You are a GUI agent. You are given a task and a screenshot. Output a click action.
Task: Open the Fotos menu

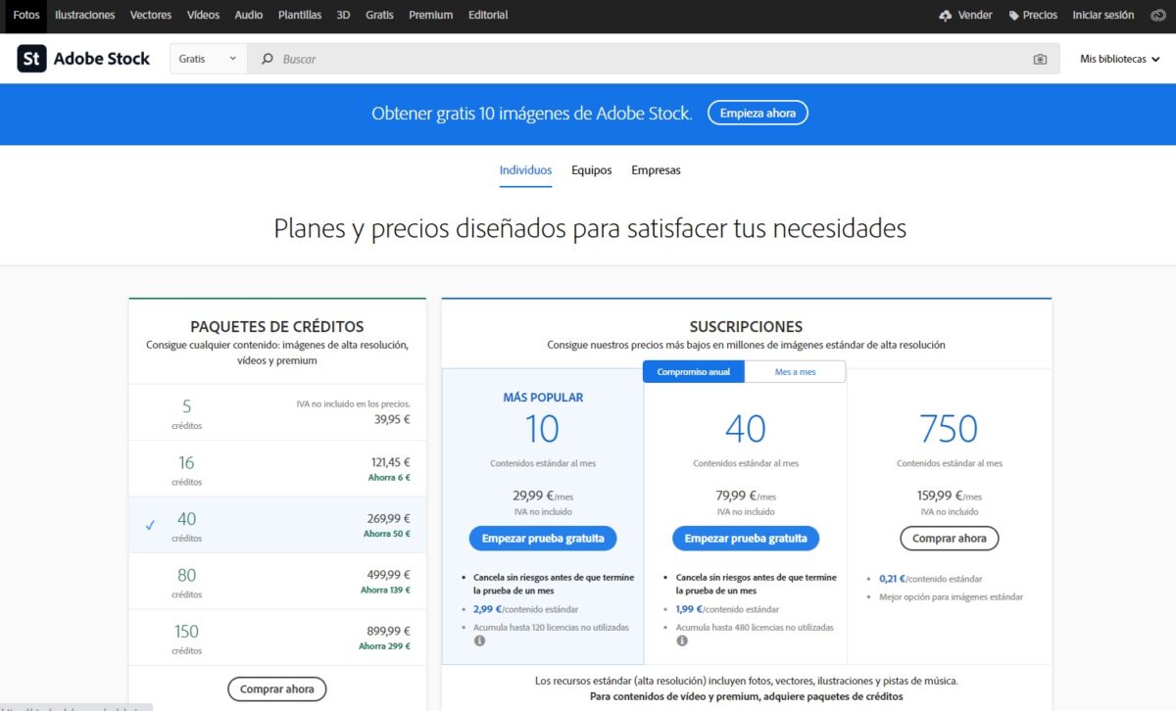26,15
